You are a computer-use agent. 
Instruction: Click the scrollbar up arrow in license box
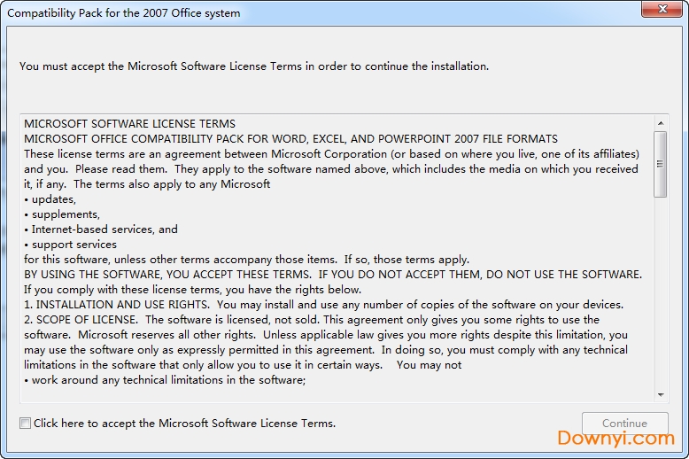(661, 122)
